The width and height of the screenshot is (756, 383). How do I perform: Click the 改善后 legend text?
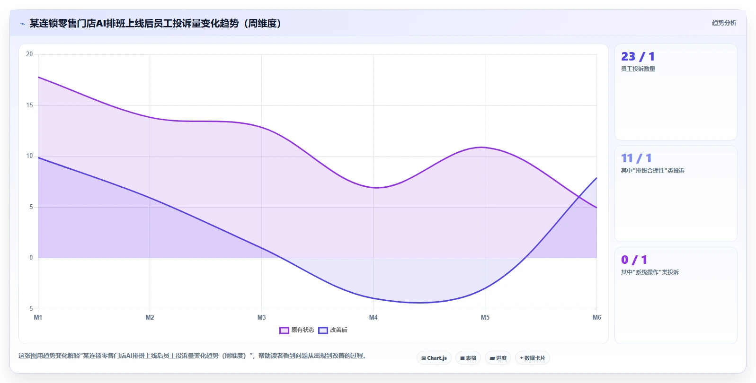click(x=338, y=330)
